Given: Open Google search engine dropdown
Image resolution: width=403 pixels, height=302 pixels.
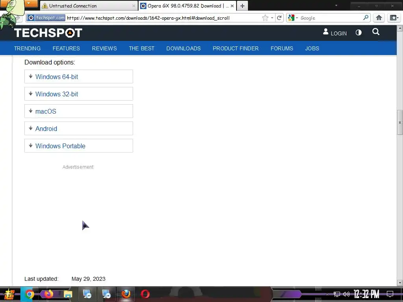Looking at the screenshot, I should (293, 18).
